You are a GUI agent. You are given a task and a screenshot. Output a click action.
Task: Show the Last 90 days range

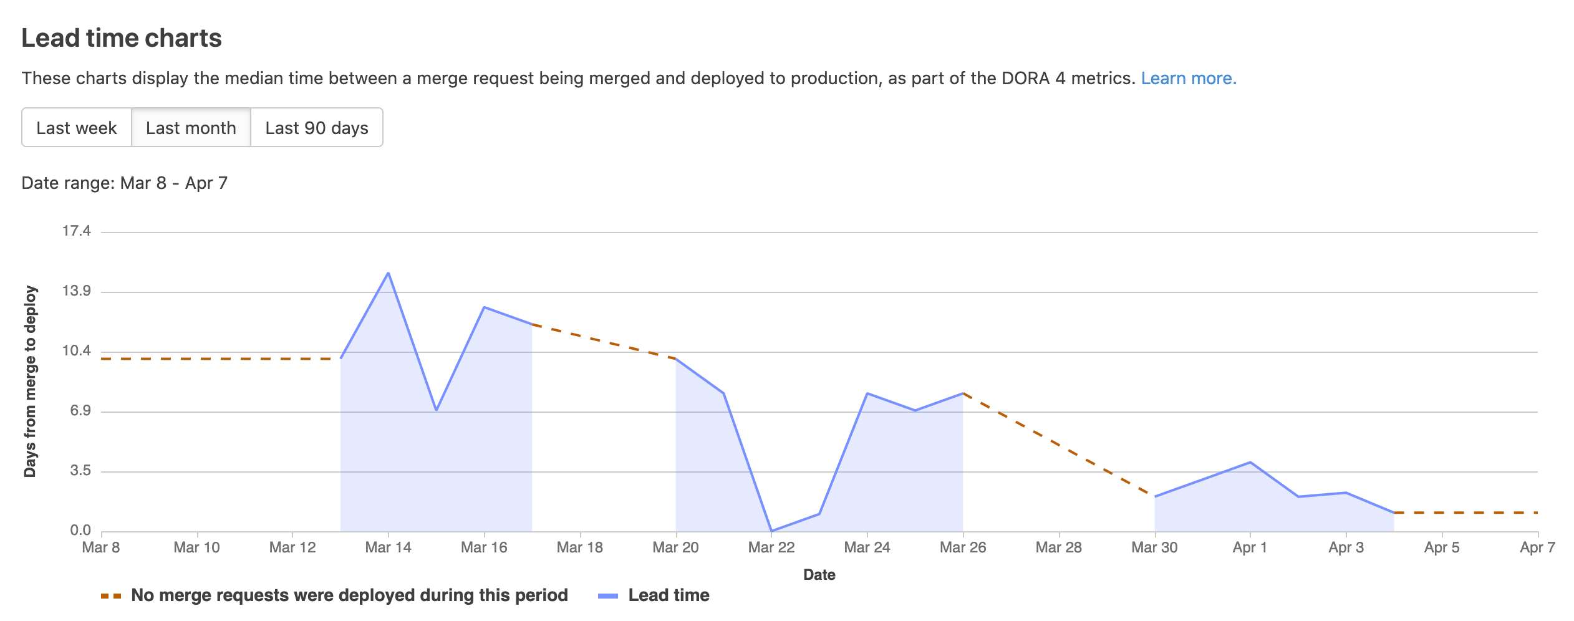click(x=316, y=128)
